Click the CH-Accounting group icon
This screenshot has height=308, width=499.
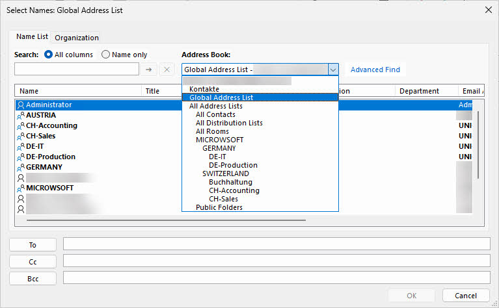click(21, 125)
